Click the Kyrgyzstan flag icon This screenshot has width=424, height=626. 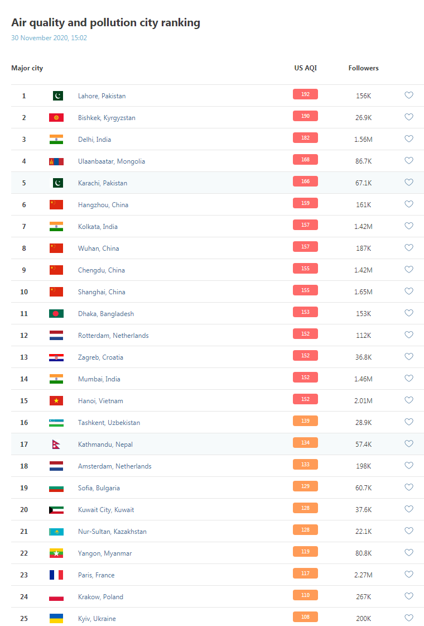pyautogui.click(x=56, y=118)
